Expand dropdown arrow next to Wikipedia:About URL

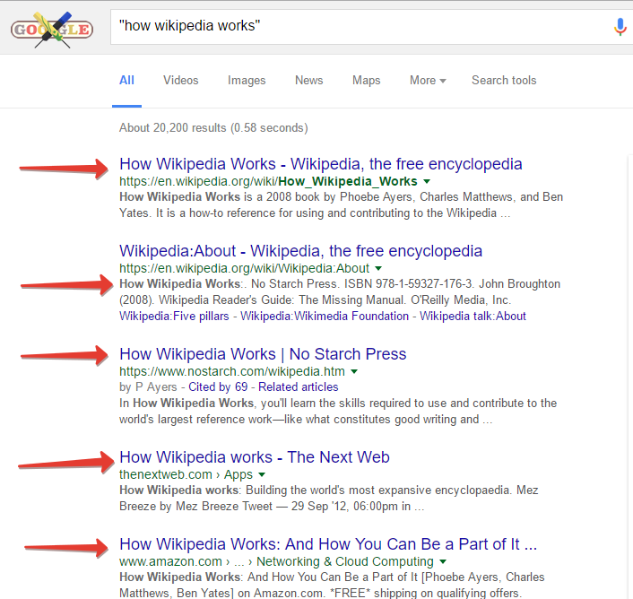378,269
